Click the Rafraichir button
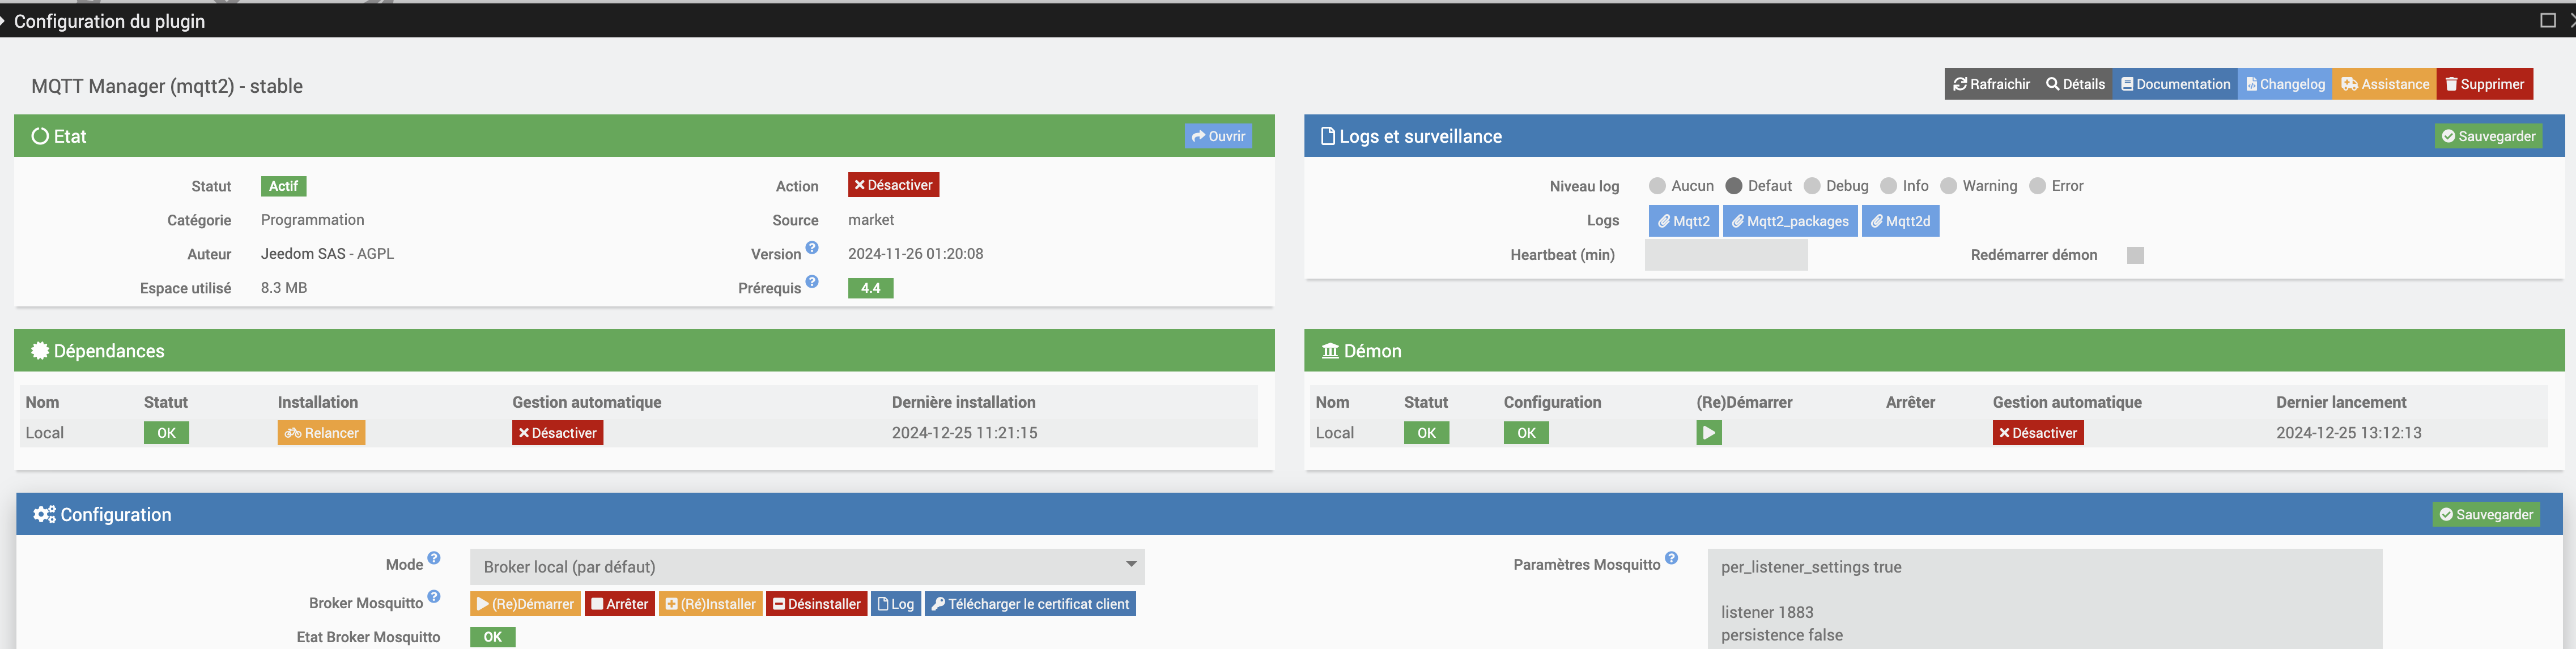2576x649 pixels. (x=1991, y=84)
